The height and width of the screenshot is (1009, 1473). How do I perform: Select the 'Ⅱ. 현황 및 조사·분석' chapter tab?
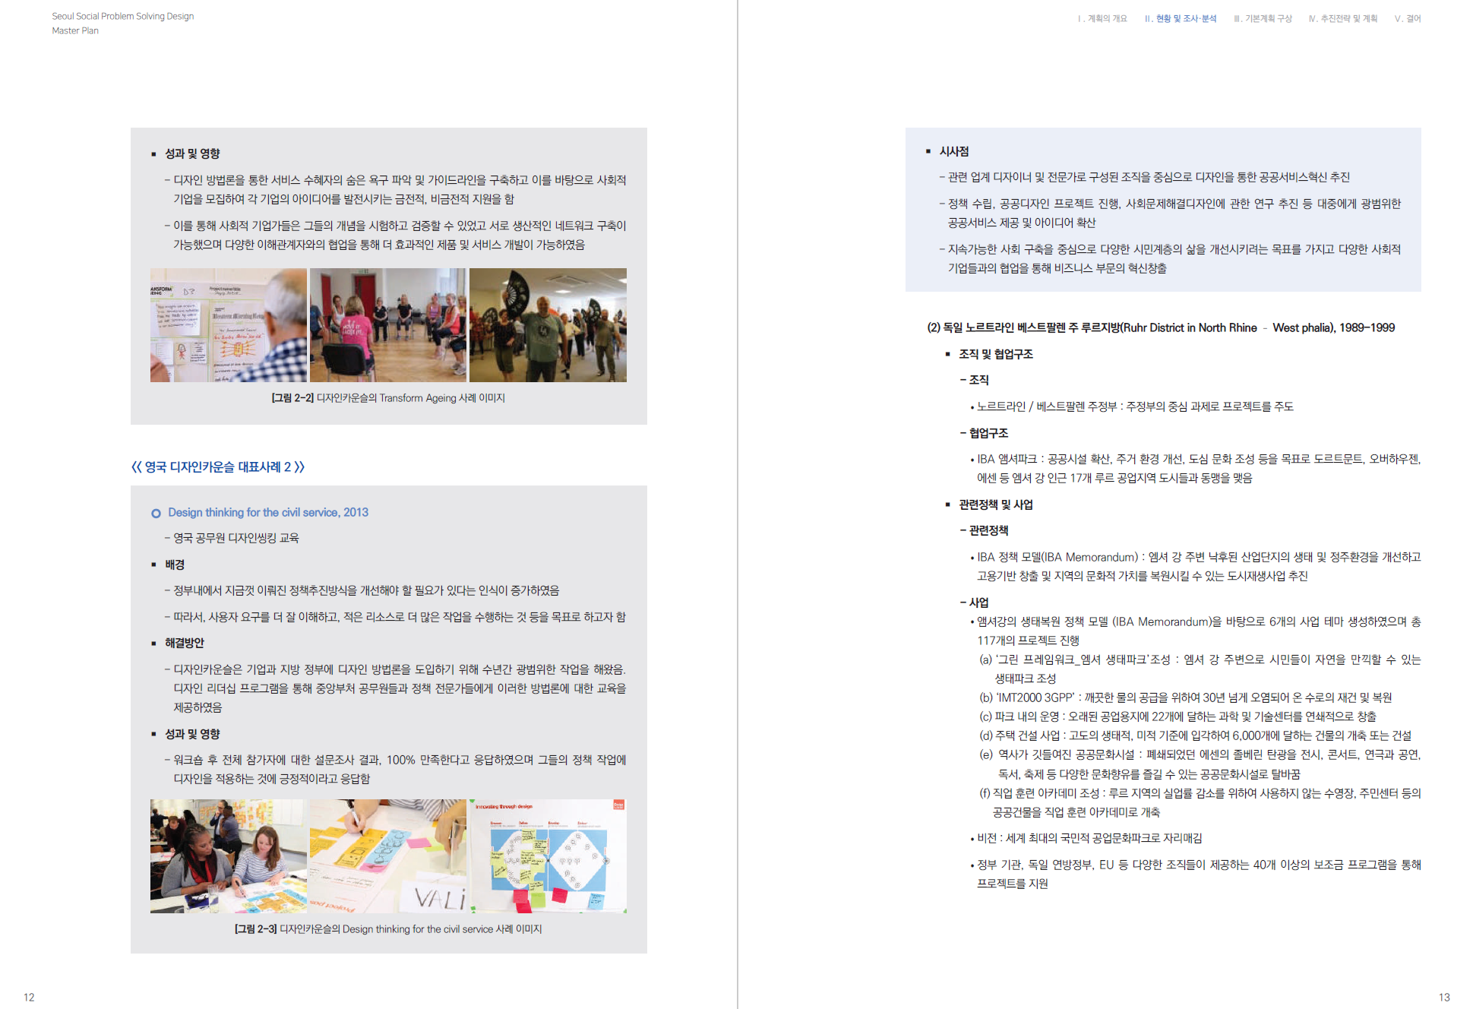1180,19
